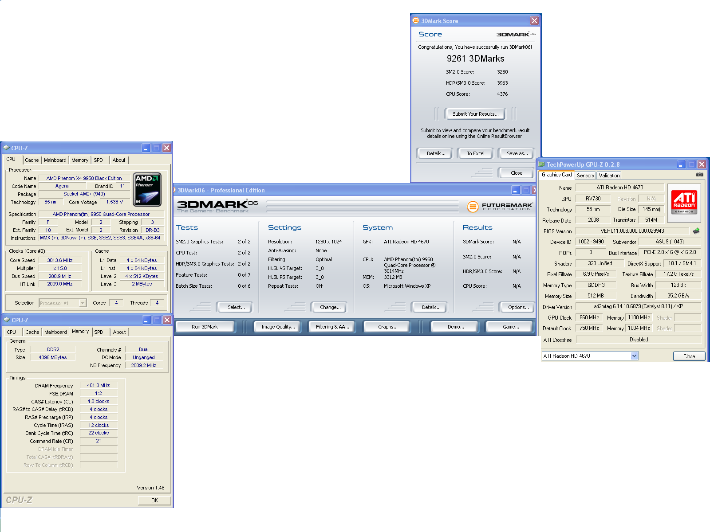
Task: Click the 9261 3DMarks score text
Action: coord(475,59)
